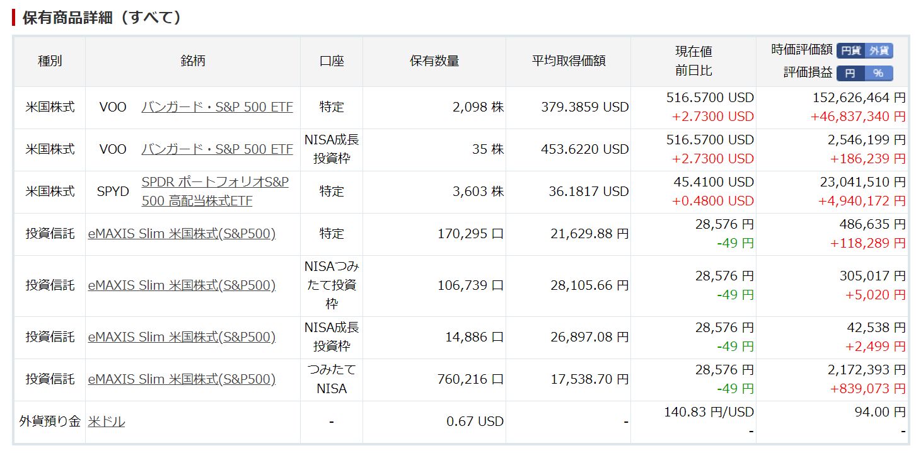Click the 保有商品詳細（すべて） section heading
The image size is (916, 453).
click(101, 18)
